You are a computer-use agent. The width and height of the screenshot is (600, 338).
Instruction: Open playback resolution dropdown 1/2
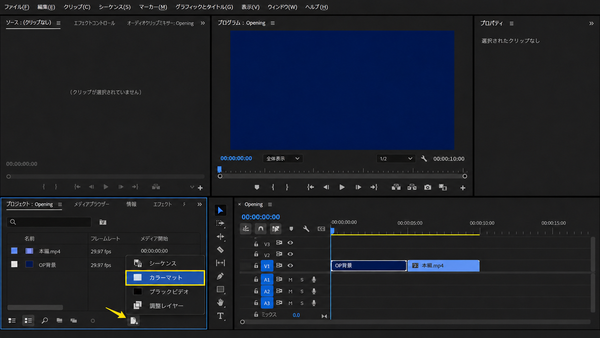[396, 159]
